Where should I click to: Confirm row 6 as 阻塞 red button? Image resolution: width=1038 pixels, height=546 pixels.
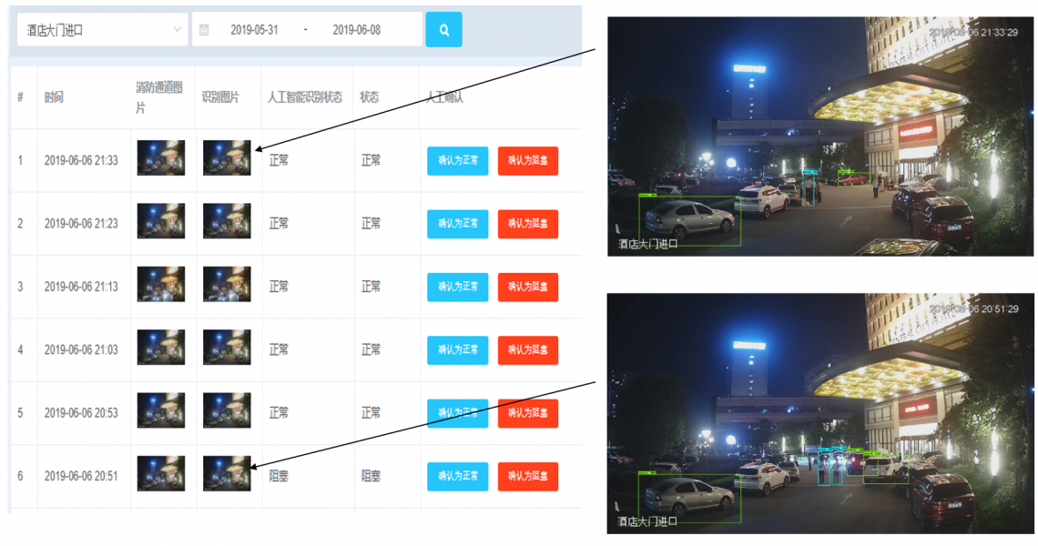[x=527, y=476]
